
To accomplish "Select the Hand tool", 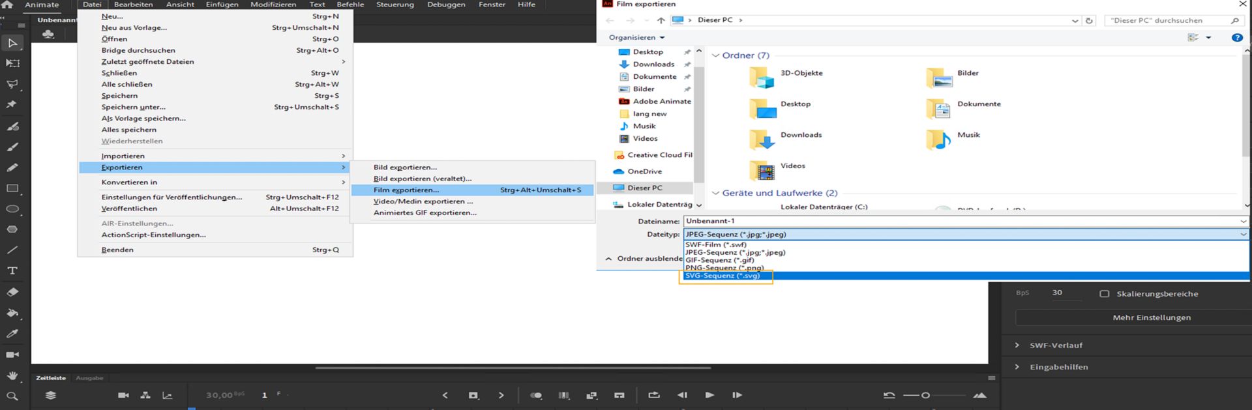I will pos(12,375).
